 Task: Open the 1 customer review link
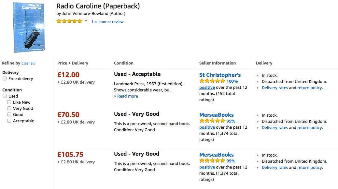(107, 22)
